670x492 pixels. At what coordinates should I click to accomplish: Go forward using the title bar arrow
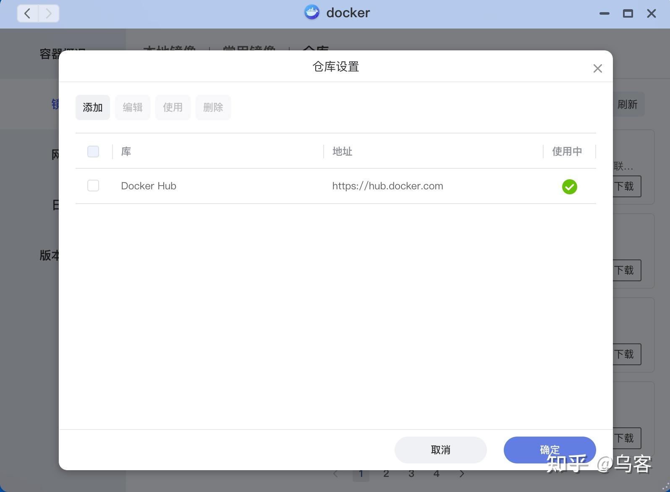[48, 13]
